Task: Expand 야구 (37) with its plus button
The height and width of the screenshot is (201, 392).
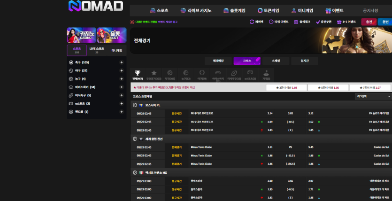Action: click(121, 70)
